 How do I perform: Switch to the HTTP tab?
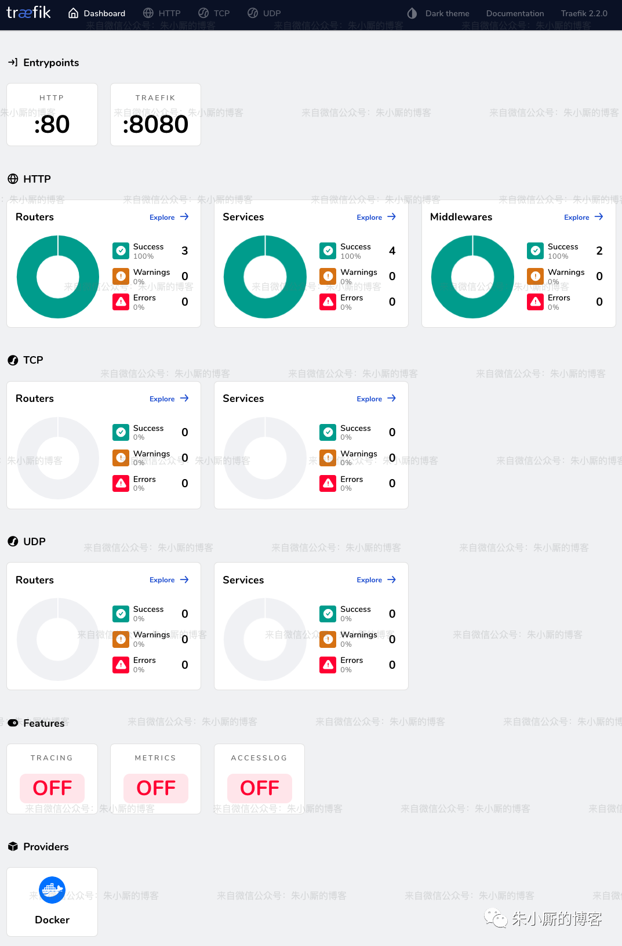click(x=162, y=13)
